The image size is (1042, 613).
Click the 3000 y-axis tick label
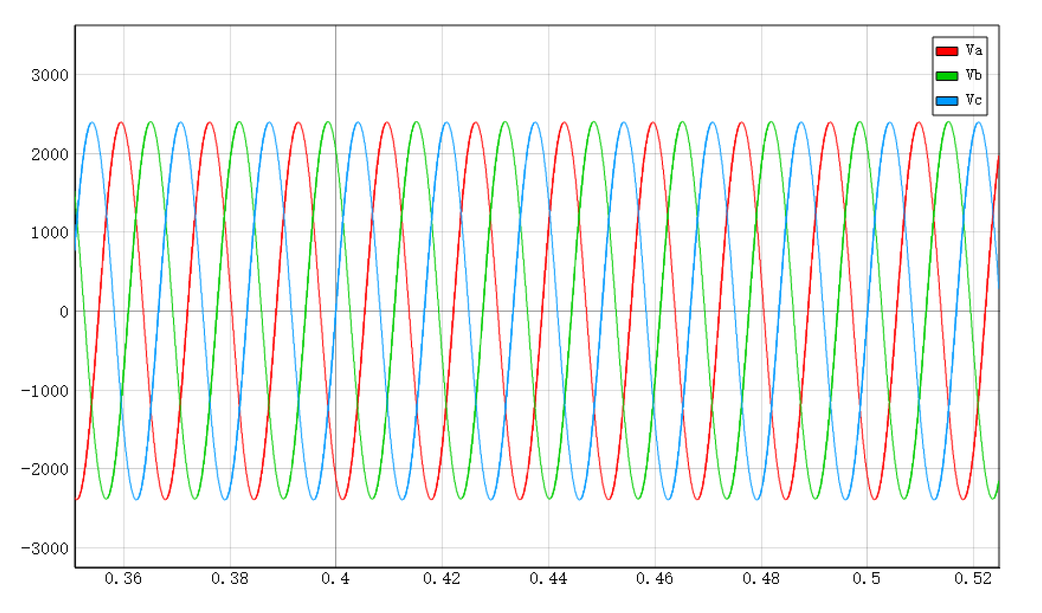coord(50,76)
